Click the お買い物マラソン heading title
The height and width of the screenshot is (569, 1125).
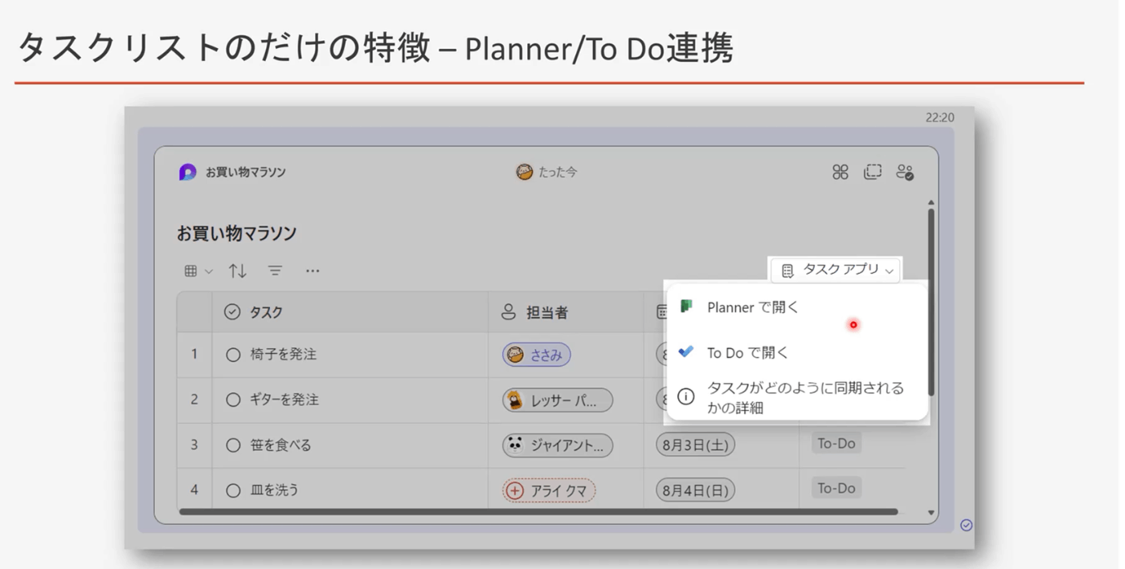(237, 234)
